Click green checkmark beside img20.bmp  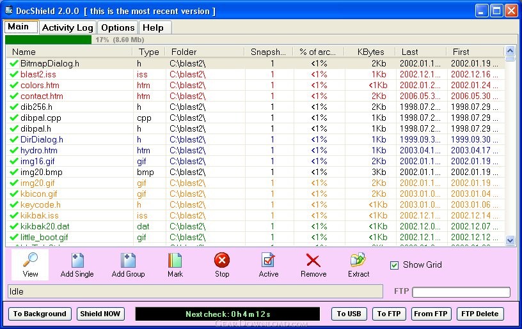[x=14, y=172]
